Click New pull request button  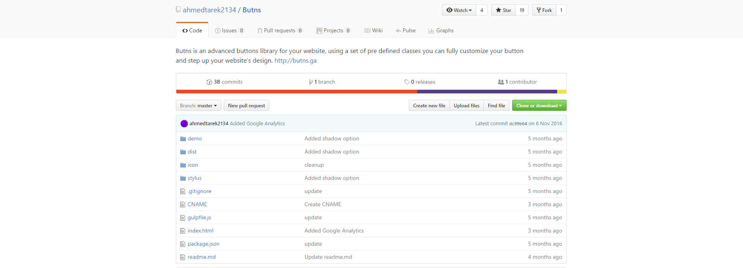pos(247,105)
